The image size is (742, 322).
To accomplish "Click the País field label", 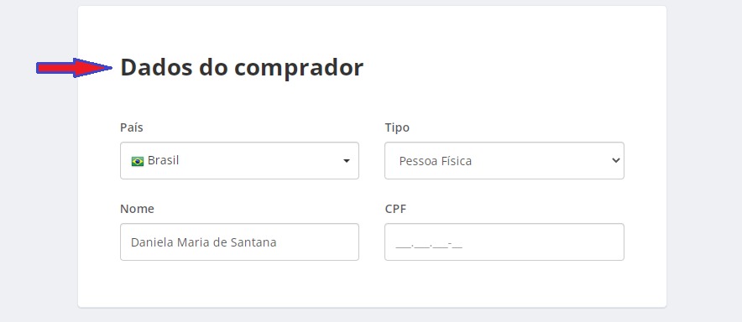I will 132,127.
